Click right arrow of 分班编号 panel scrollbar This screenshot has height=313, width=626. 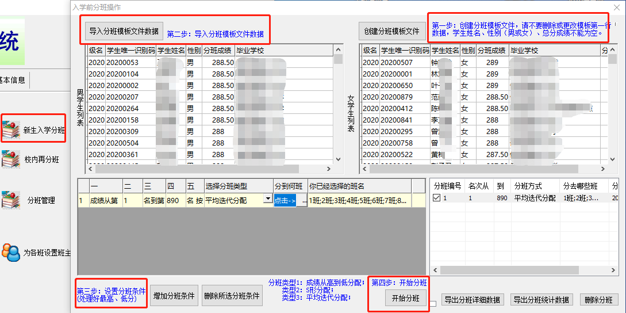pyautogui.click(x=613, y=270)
